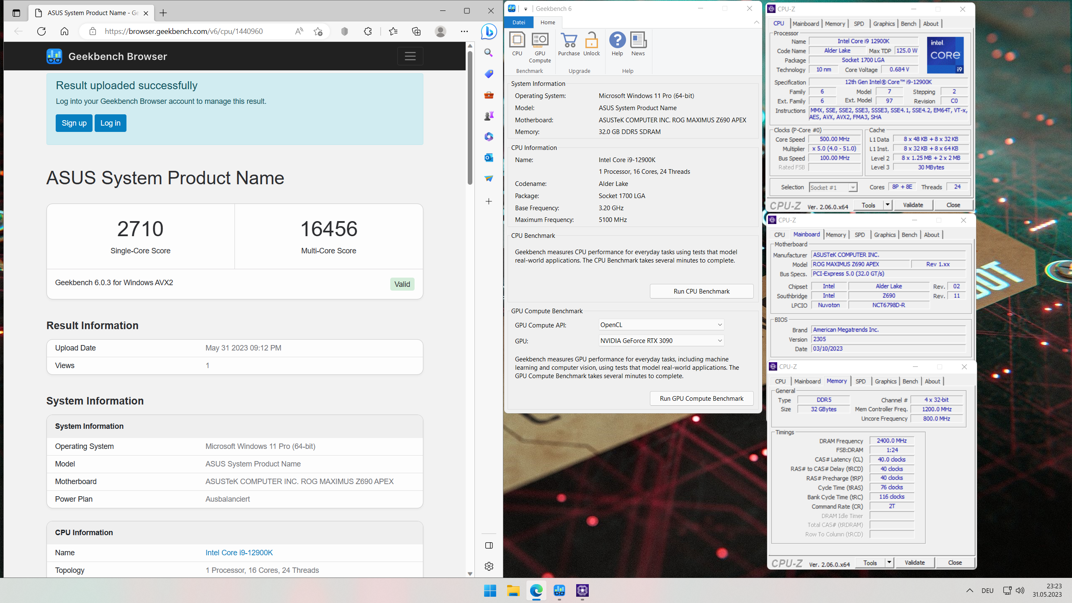1072x603 pixels.
Task: Click Close button in bottom CPU-Z window
Action: pos(955,563)
